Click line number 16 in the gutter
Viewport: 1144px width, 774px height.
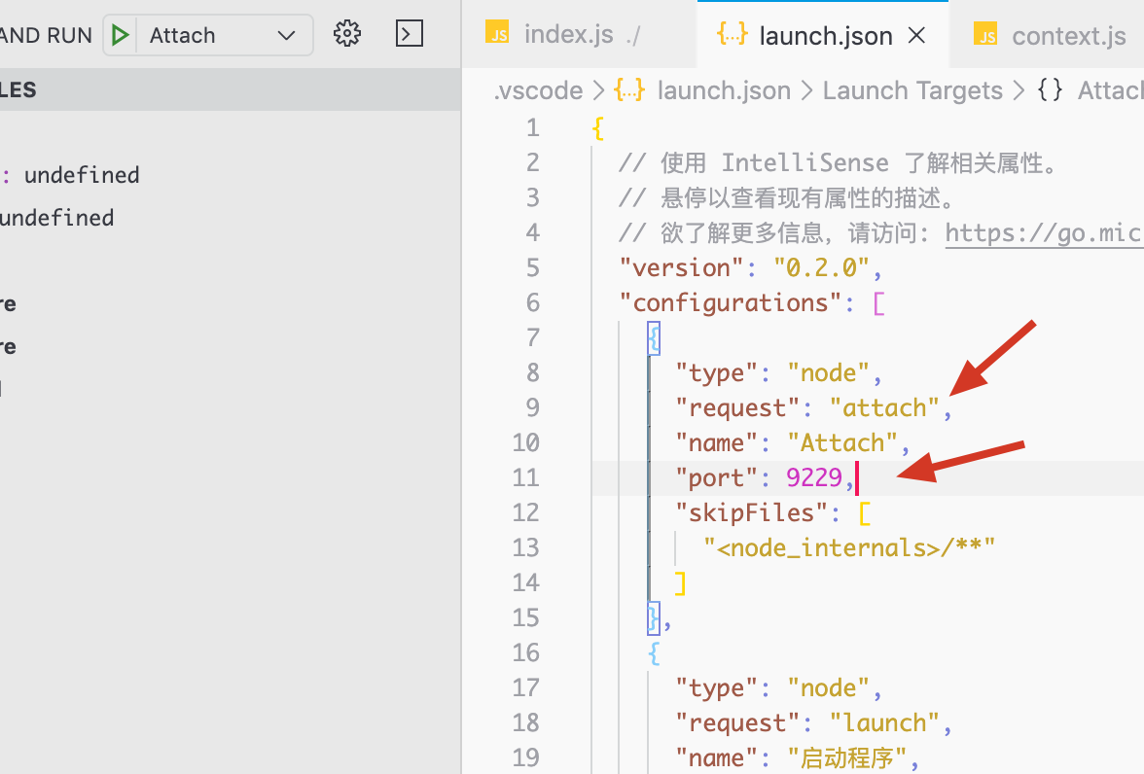(x=525, y=652)
